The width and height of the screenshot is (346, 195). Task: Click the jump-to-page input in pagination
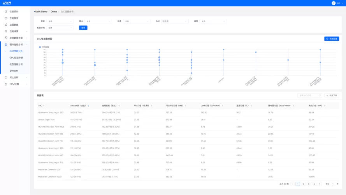coord(333,184)
